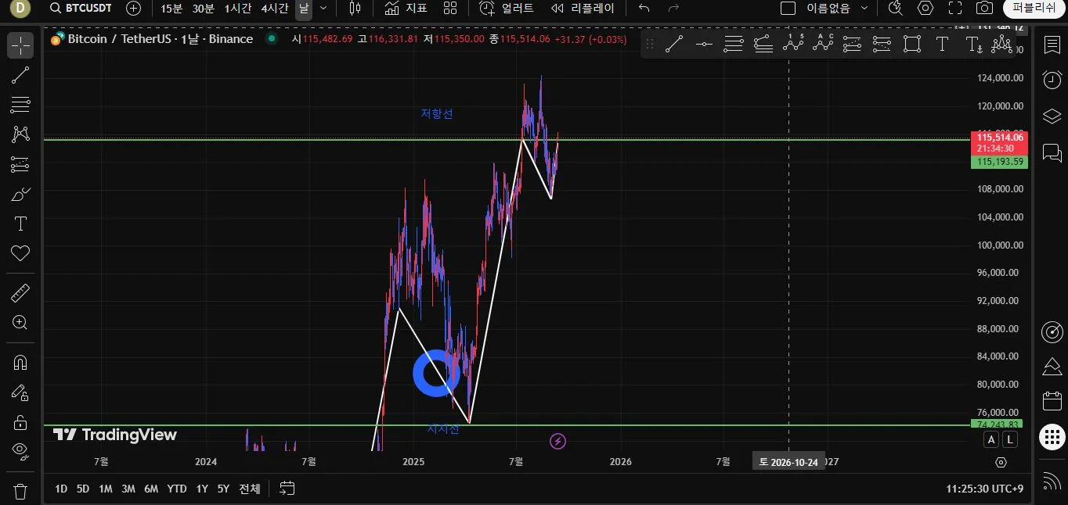Select the 날 daily interval
The width and height of the screenshot is (1068, 505).
click(304, 8)
